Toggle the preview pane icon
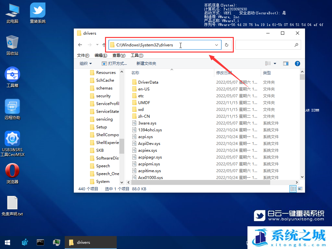 coord(286,64)
